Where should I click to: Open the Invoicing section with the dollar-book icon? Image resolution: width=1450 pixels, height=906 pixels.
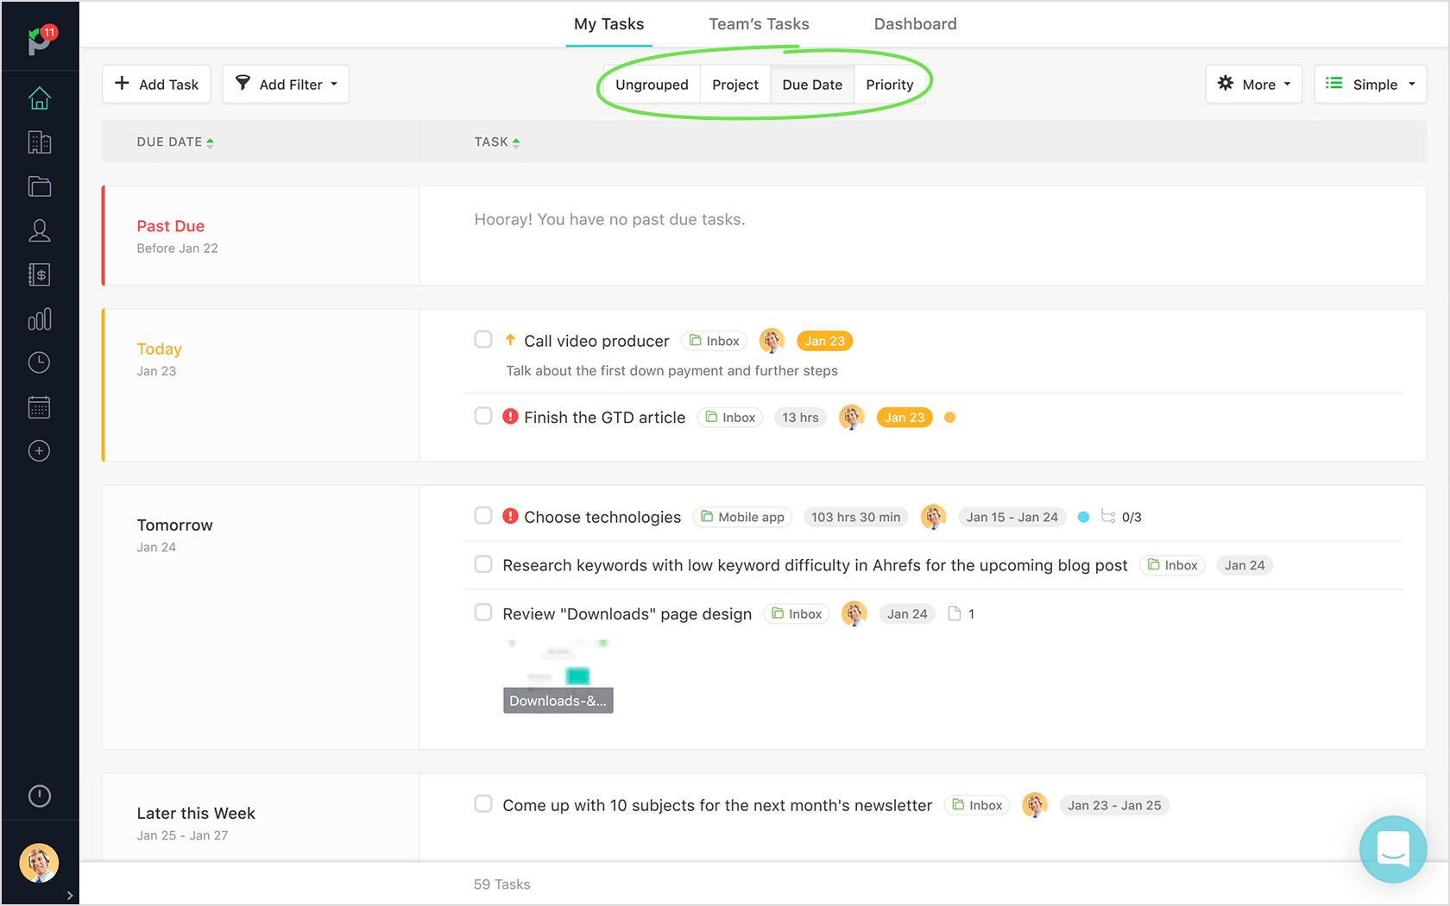click(40, 274)
